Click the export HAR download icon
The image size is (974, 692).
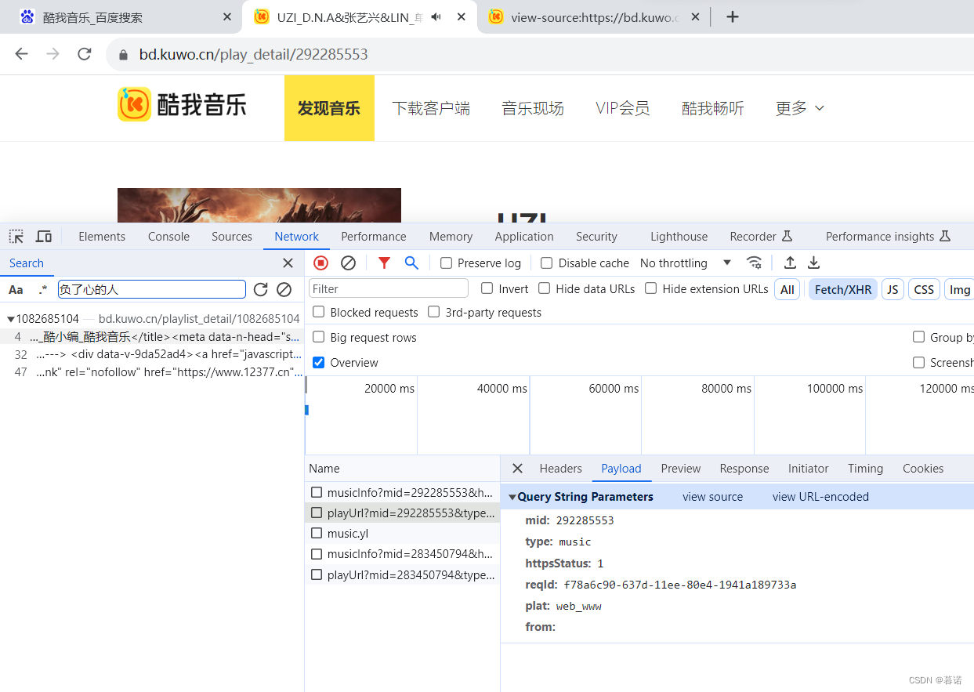814,263
